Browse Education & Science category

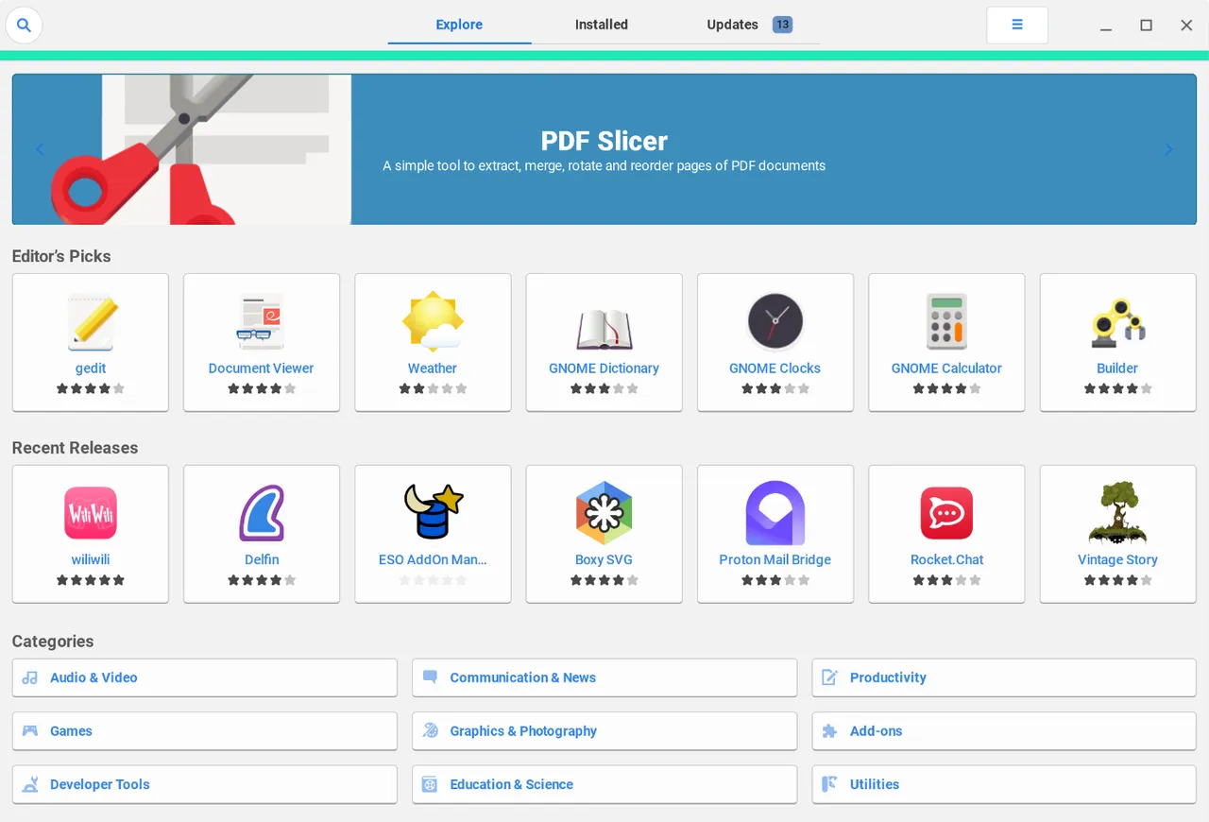tap(604, 784)
